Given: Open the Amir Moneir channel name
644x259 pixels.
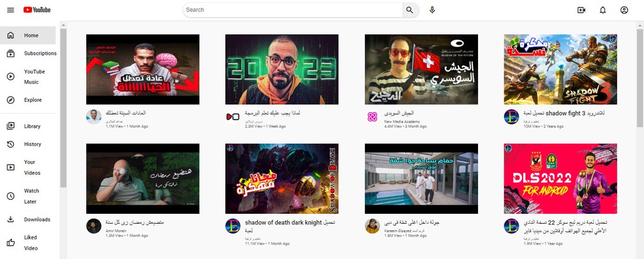Looking at the screenshot, I should [115, 231].
